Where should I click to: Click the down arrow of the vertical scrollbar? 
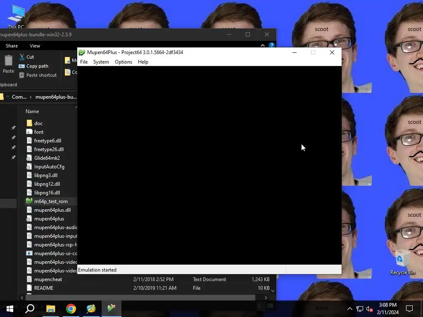coord(273,291)
